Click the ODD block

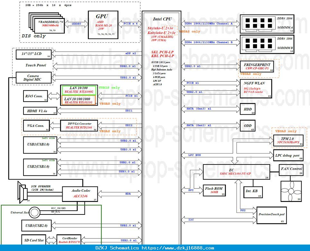[x=247, y=126]
